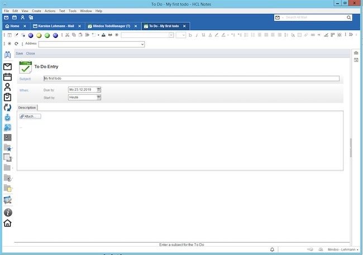Click the To Do clipboard sidebar icon

[x=8, y=97]
